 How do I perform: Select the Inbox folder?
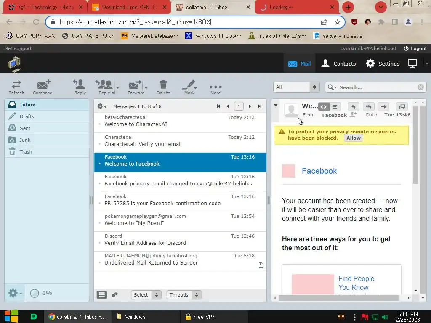tap(47, 105)
